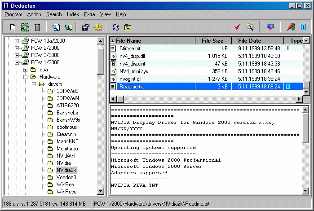
Task: Select the BansheLx folder in tree
Action: coord(67,113)
